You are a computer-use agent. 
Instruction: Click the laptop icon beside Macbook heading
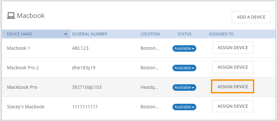coord(11,16)
